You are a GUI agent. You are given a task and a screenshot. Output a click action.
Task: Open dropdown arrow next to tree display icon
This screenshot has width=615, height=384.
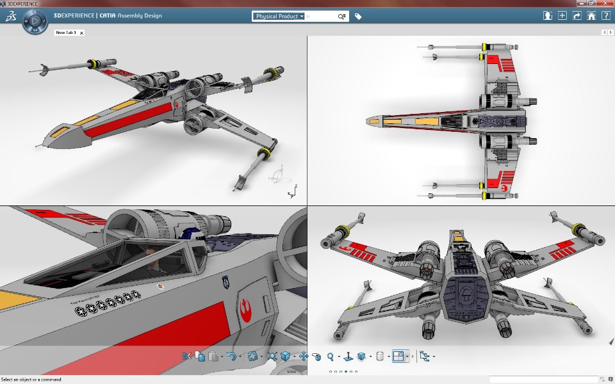point(434,356)
